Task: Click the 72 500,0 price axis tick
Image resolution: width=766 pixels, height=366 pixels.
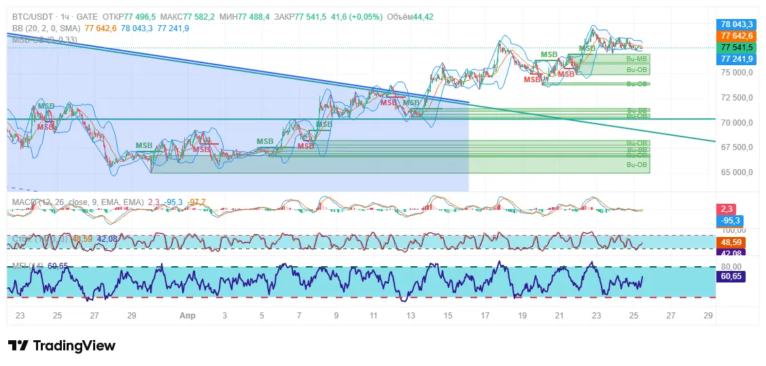Action: click(737, 97)
